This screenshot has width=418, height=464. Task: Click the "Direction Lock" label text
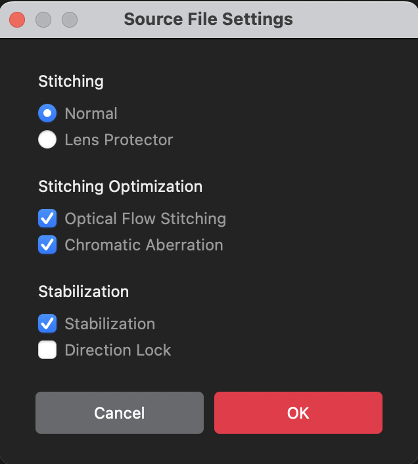coord(118,350)
